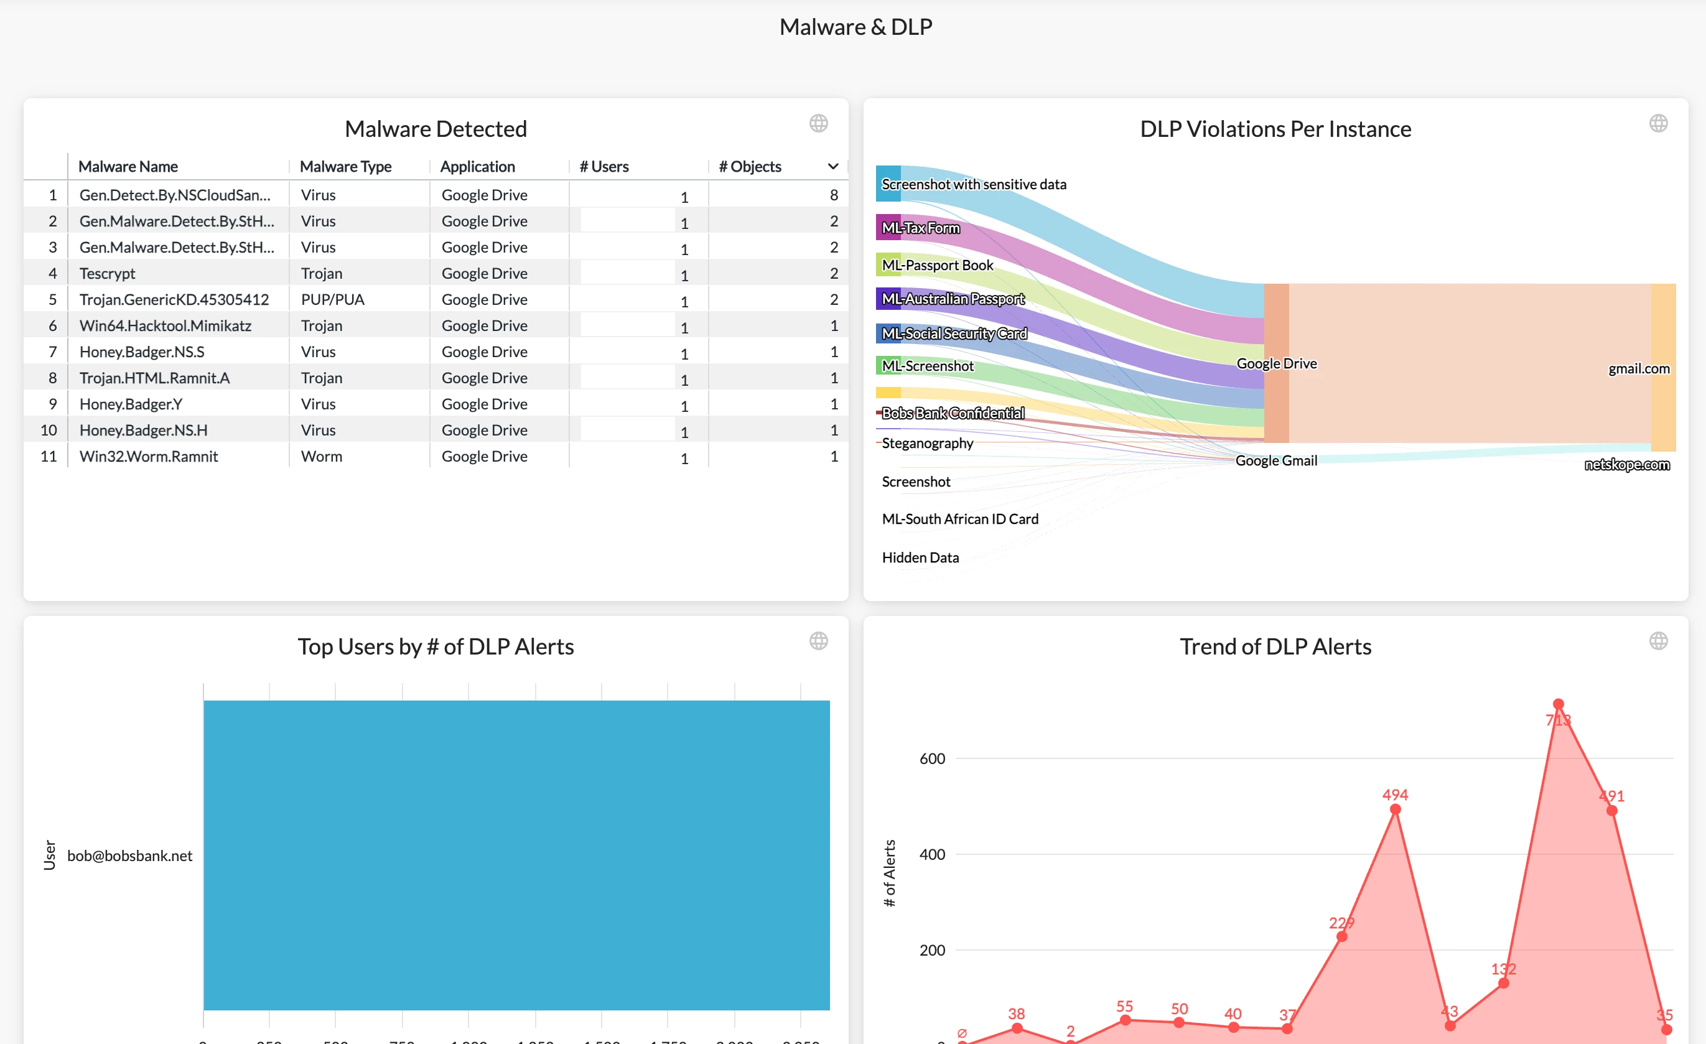This screenshot has height=1044, width=1706.
Task: Toggle sort arrow on # Objects column
Action: 833,167
